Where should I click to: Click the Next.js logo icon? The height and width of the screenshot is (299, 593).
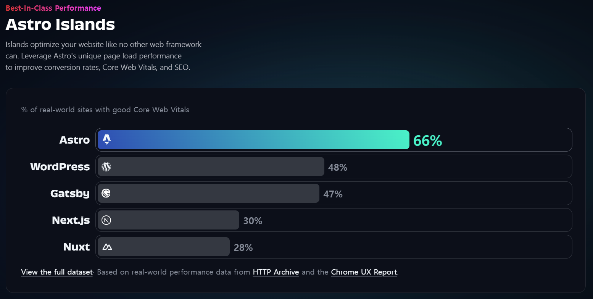(106, 220)
